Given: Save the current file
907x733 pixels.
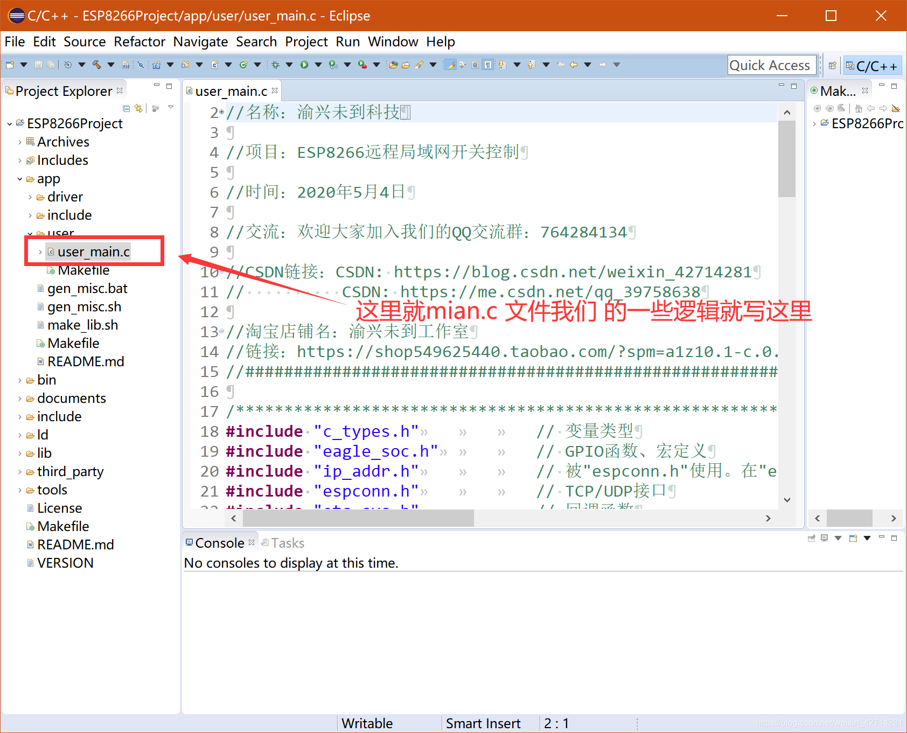Looking at the screenshot, I should point(39,65).
